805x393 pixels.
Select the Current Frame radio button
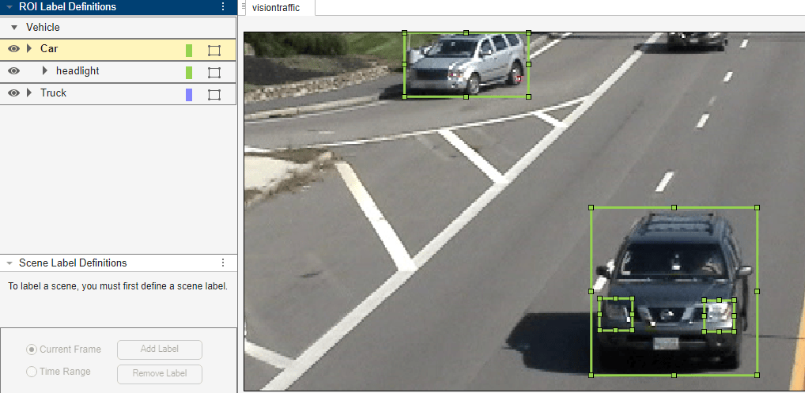[32, 350]
